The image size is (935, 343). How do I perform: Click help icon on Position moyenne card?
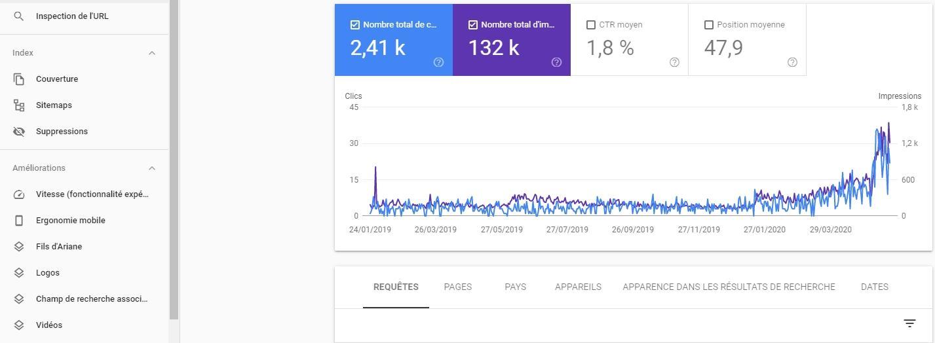click(x=792, y=62)
